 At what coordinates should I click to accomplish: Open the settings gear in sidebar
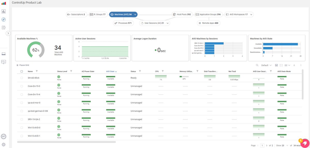point(4,144)
